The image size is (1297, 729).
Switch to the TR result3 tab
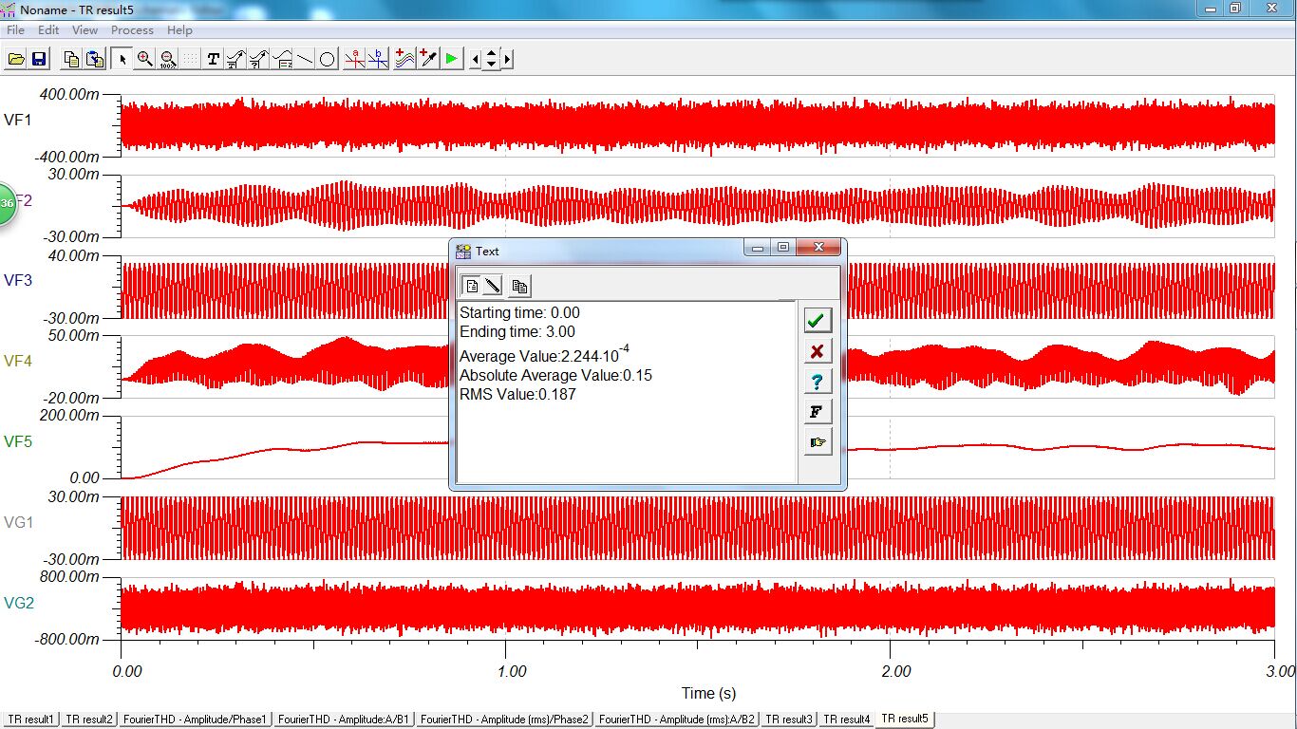pyautogui.click(x=790, y=720)
